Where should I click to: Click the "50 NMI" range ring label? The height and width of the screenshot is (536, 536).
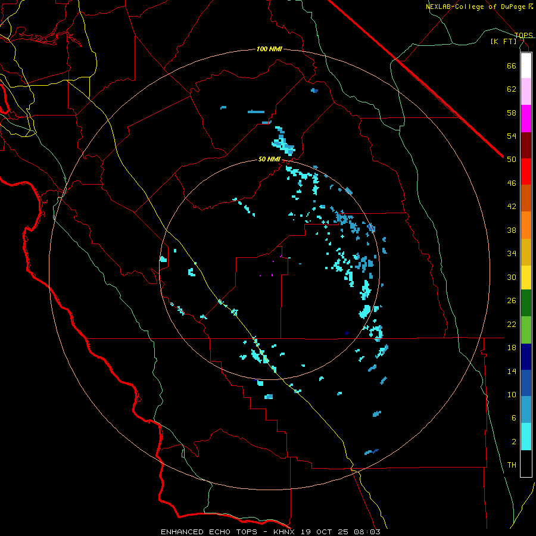269,159
